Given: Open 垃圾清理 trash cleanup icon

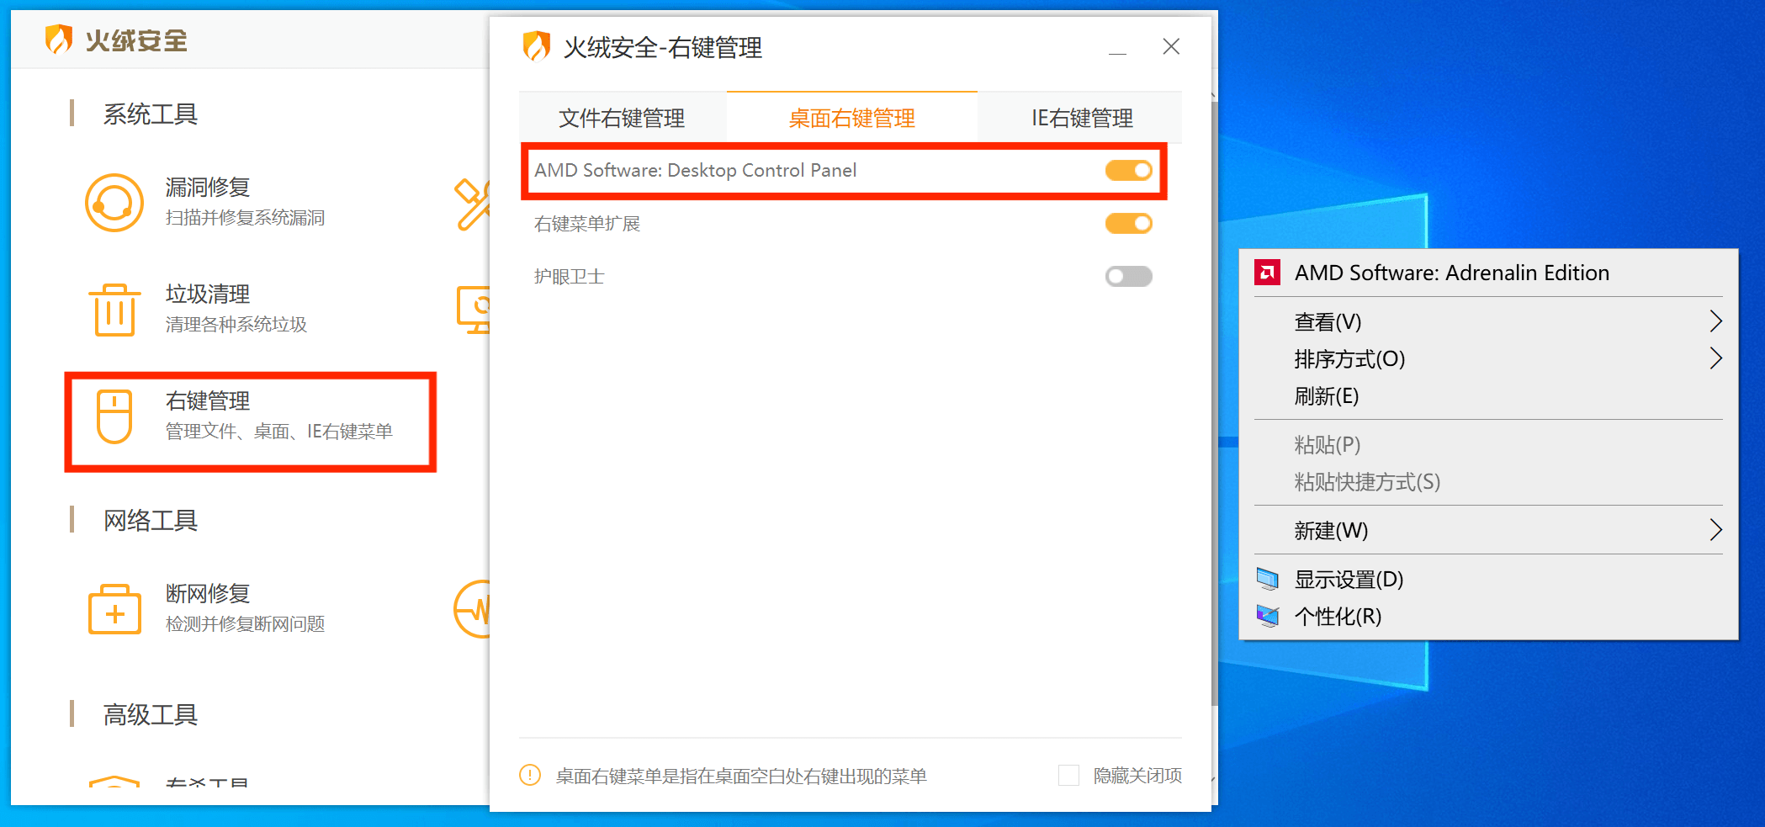Looking at the screenshot, I should 114,310.
